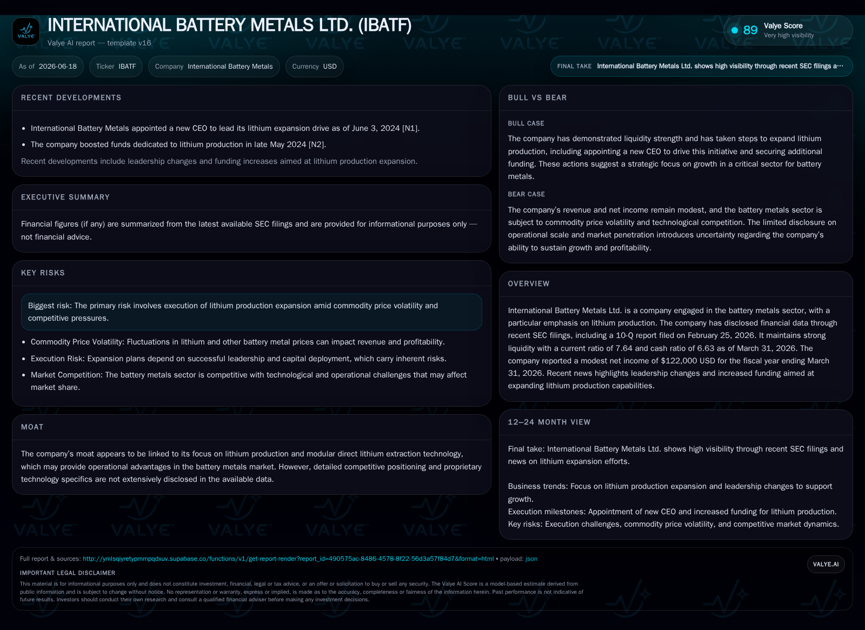Click the summary sentence starting "Recent developments include"
This screenshot has height=630, width=865.
[219, 161]
